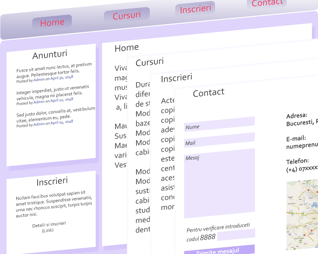Select the E-mail: label text
318x254 pixels.
[x=296, y=139]
